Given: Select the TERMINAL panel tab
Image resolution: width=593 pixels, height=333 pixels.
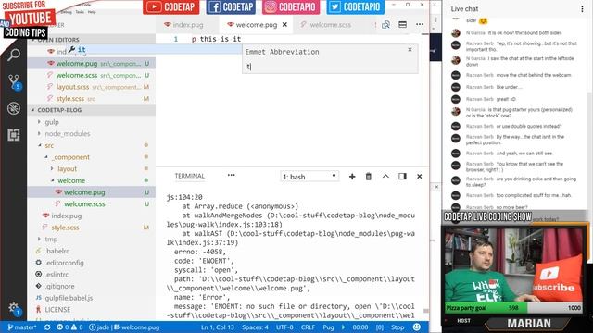Looking at the screenshot, I should (189, 176).
